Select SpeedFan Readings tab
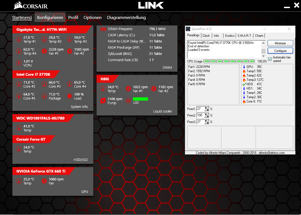The image size is (301, 215). 193,35
